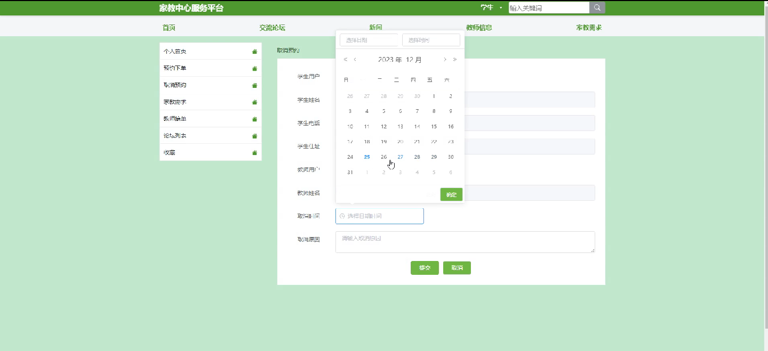Image resolution: width=768 pixels, height=351 pixels.
Task: Select today, December 25
Action: tap(367, 157)
